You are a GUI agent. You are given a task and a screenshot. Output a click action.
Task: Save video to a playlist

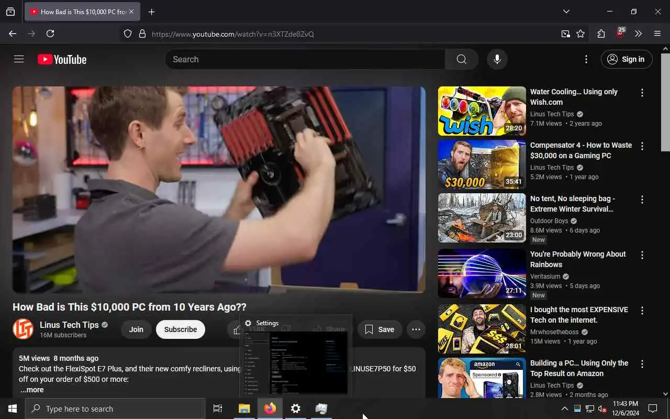(379, 329)
